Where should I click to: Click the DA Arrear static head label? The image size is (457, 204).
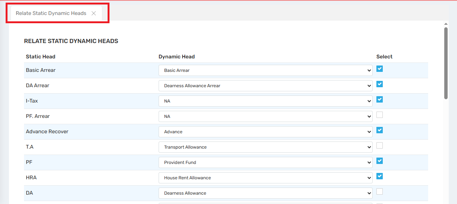37,86
